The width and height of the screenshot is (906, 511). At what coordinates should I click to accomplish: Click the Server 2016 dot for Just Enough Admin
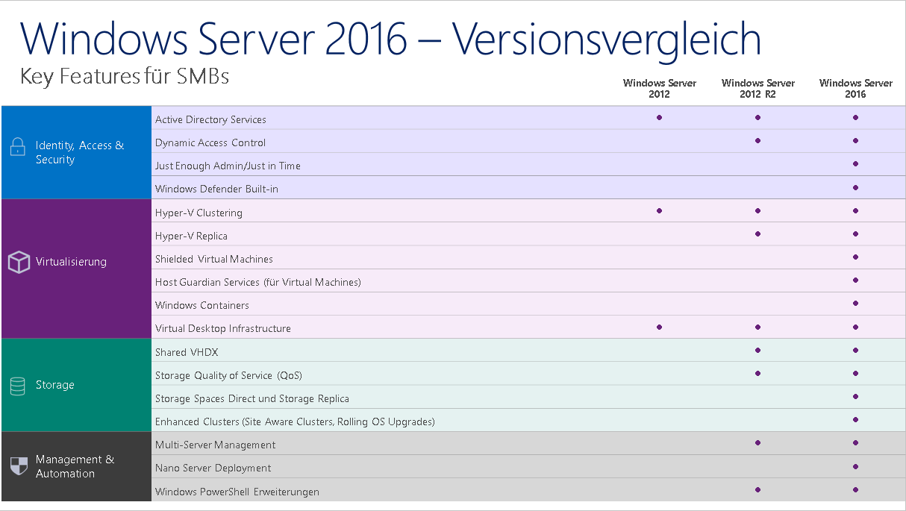855,164
